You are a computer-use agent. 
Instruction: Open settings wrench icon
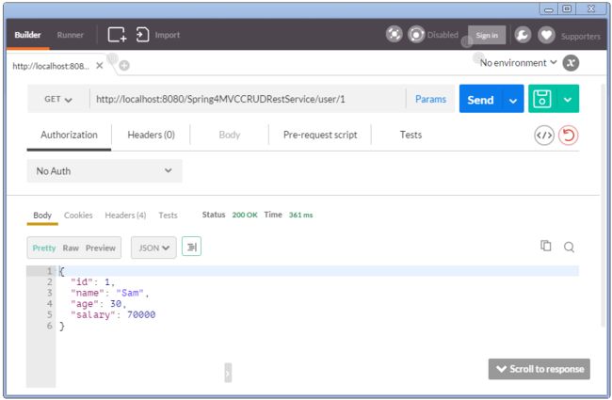[x=523, y=35]
